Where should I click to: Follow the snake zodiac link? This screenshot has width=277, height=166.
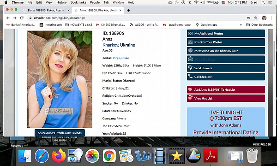point(125,58)
